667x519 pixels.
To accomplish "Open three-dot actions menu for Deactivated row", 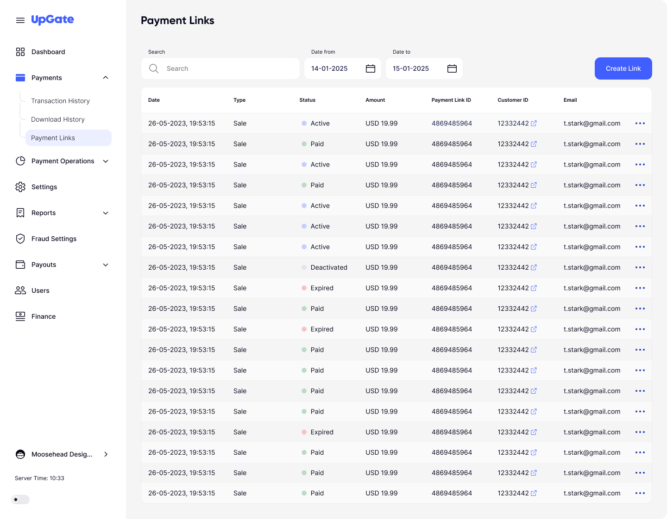I will pos(640,267).
